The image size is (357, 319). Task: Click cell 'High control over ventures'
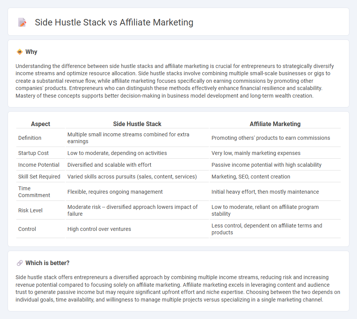[137, 229]
